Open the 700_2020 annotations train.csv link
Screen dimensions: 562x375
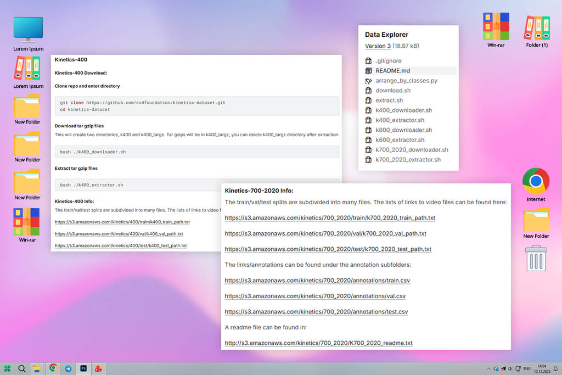[x=317, y=281]
